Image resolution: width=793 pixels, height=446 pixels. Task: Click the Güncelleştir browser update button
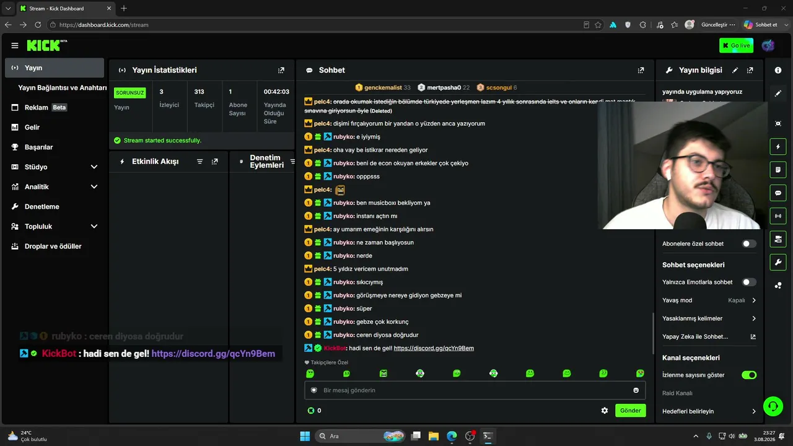point(718,25)
